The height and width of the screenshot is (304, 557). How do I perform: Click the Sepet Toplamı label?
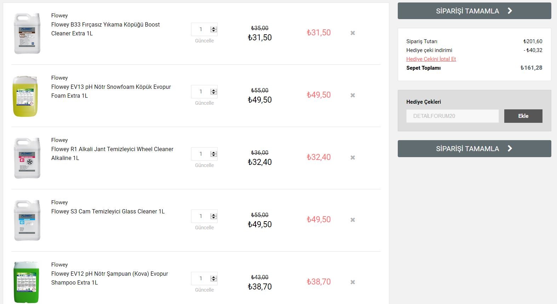point(423,68)
